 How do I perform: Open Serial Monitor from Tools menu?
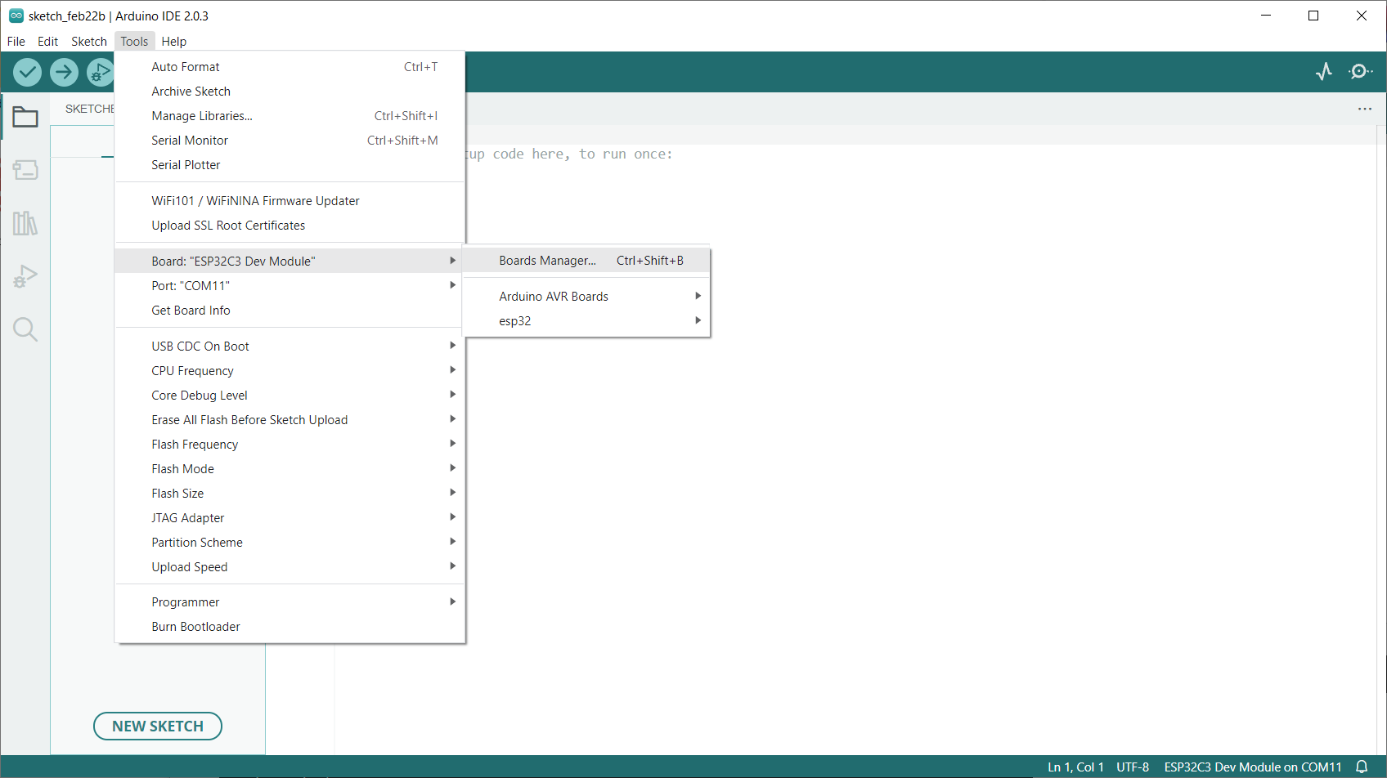point(290,141)
